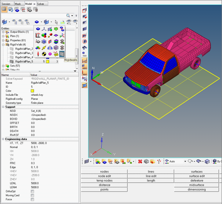
Task: Click the FRIC value 0.3 field
Action: tap(54, 163)
